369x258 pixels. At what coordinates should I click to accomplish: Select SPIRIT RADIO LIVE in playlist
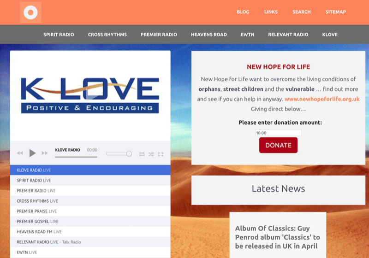point(90,181)
